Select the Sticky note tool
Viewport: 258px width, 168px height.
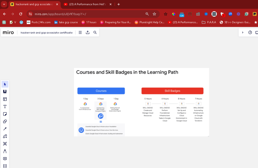click(5, 114)
